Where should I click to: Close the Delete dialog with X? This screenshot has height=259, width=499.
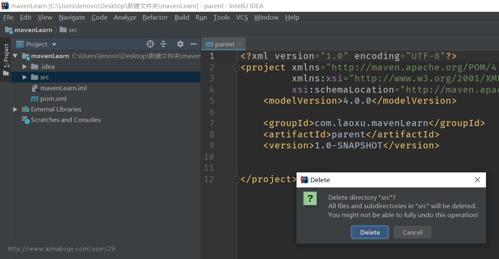tap(477, 180)
